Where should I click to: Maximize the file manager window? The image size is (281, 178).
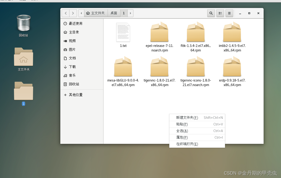[x=249, y=13]
